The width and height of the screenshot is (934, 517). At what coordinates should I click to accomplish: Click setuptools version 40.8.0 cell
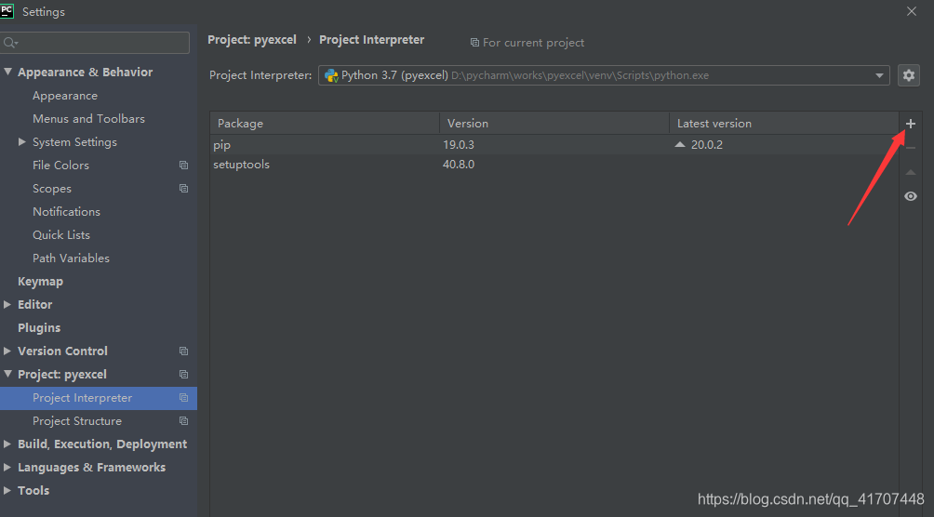tap(458, 165)
